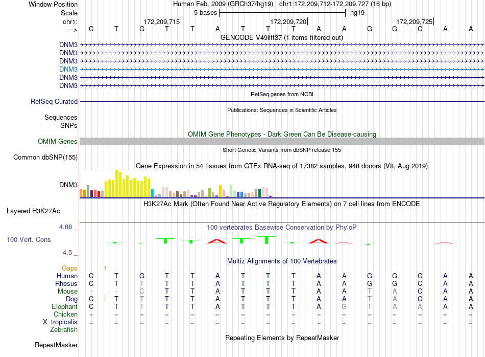This screenshot has height=357, width=485.
Task: Open Publications: Sequences in Scientific Articles title
Action: (282, 110)
